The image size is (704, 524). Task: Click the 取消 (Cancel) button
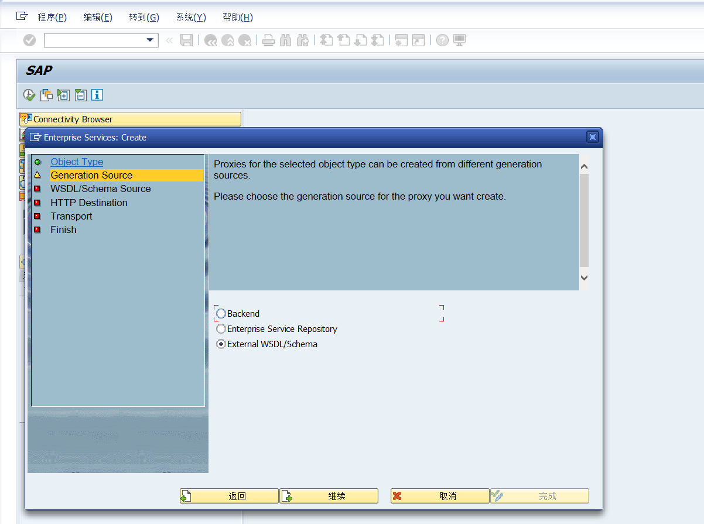(x=440, y=496)
